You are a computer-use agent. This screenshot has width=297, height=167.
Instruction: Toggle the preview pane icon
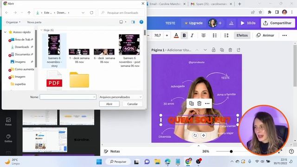coord(133,22)
